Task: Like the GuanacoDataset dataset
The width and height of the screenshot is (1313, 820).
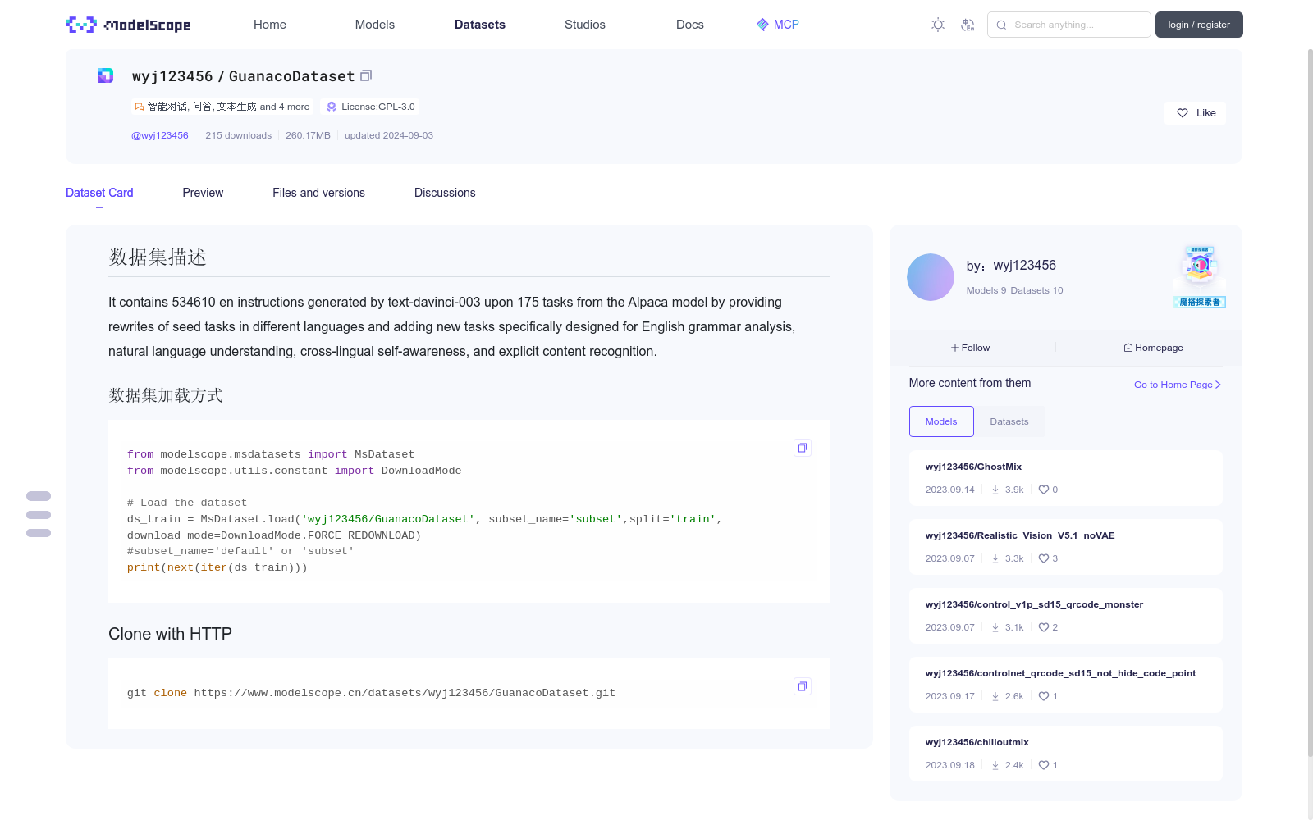Action: (x=1195, y=113)
